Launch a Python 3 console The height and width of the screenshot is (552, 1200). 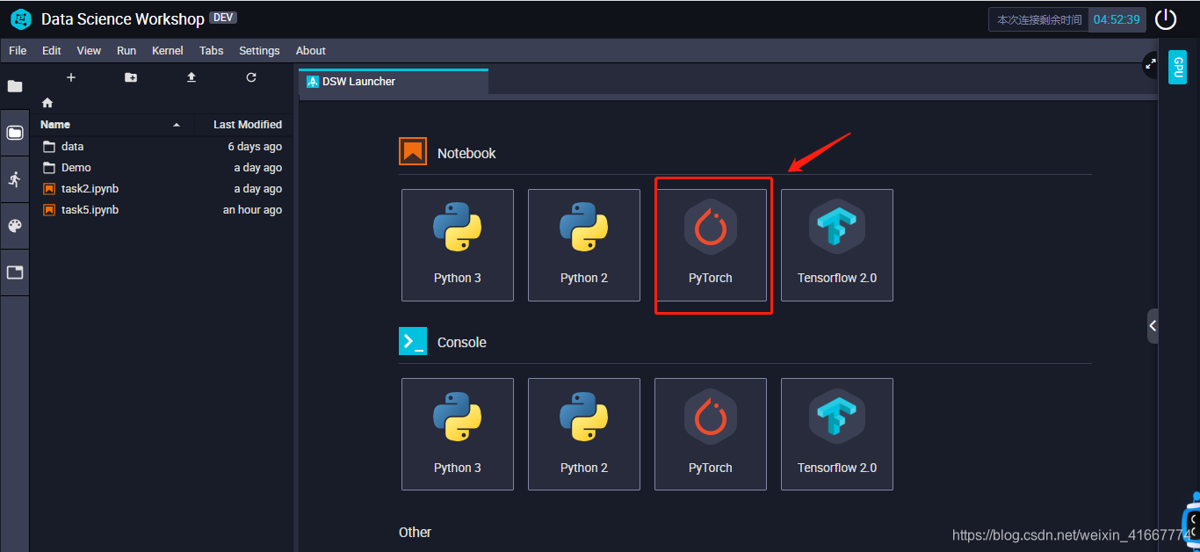458,434
